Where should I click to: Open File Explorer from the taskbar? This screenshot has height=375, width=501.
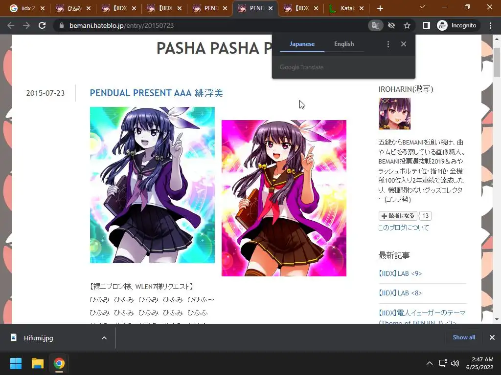tap(37, 363)
